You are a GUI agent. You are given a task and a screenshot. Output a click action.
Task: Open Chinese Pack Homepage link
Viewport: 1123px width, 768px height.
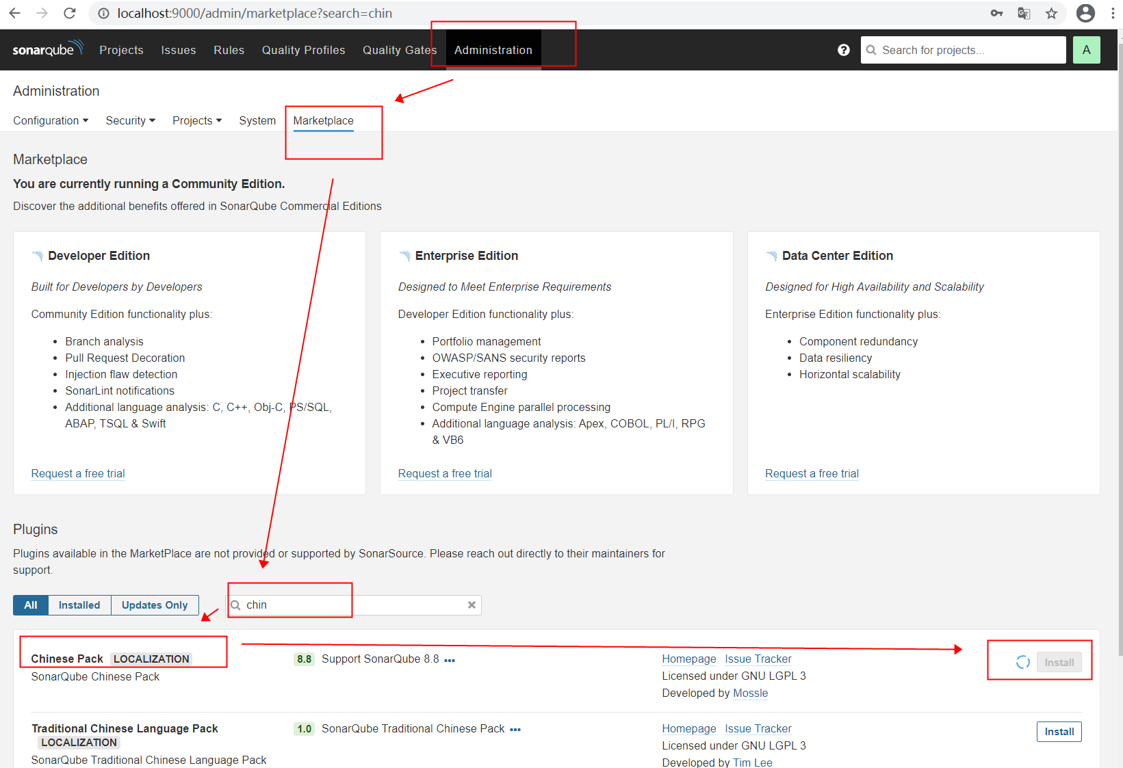[x=689, y=659]
